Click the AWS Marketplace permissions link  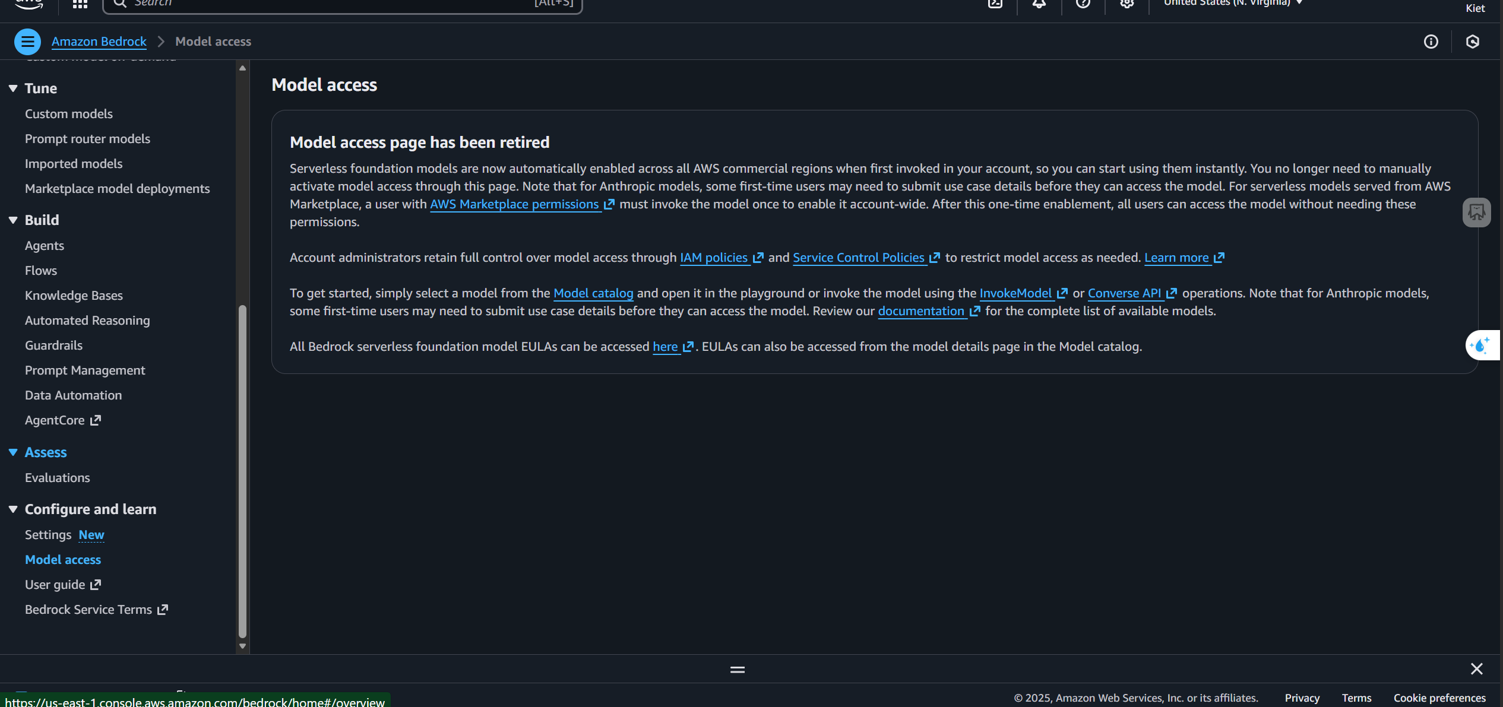[x=514, y=204]
